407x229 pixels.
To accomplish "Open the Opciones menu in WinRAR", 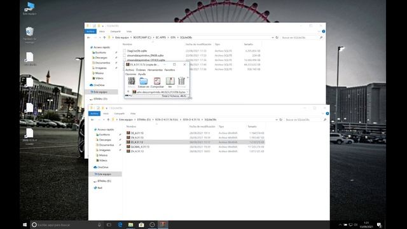I will point(130,74).
